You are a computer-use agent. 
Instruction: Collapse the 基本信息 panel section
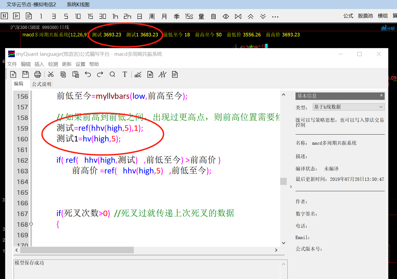pyautogui.click(x=381, y=96)
